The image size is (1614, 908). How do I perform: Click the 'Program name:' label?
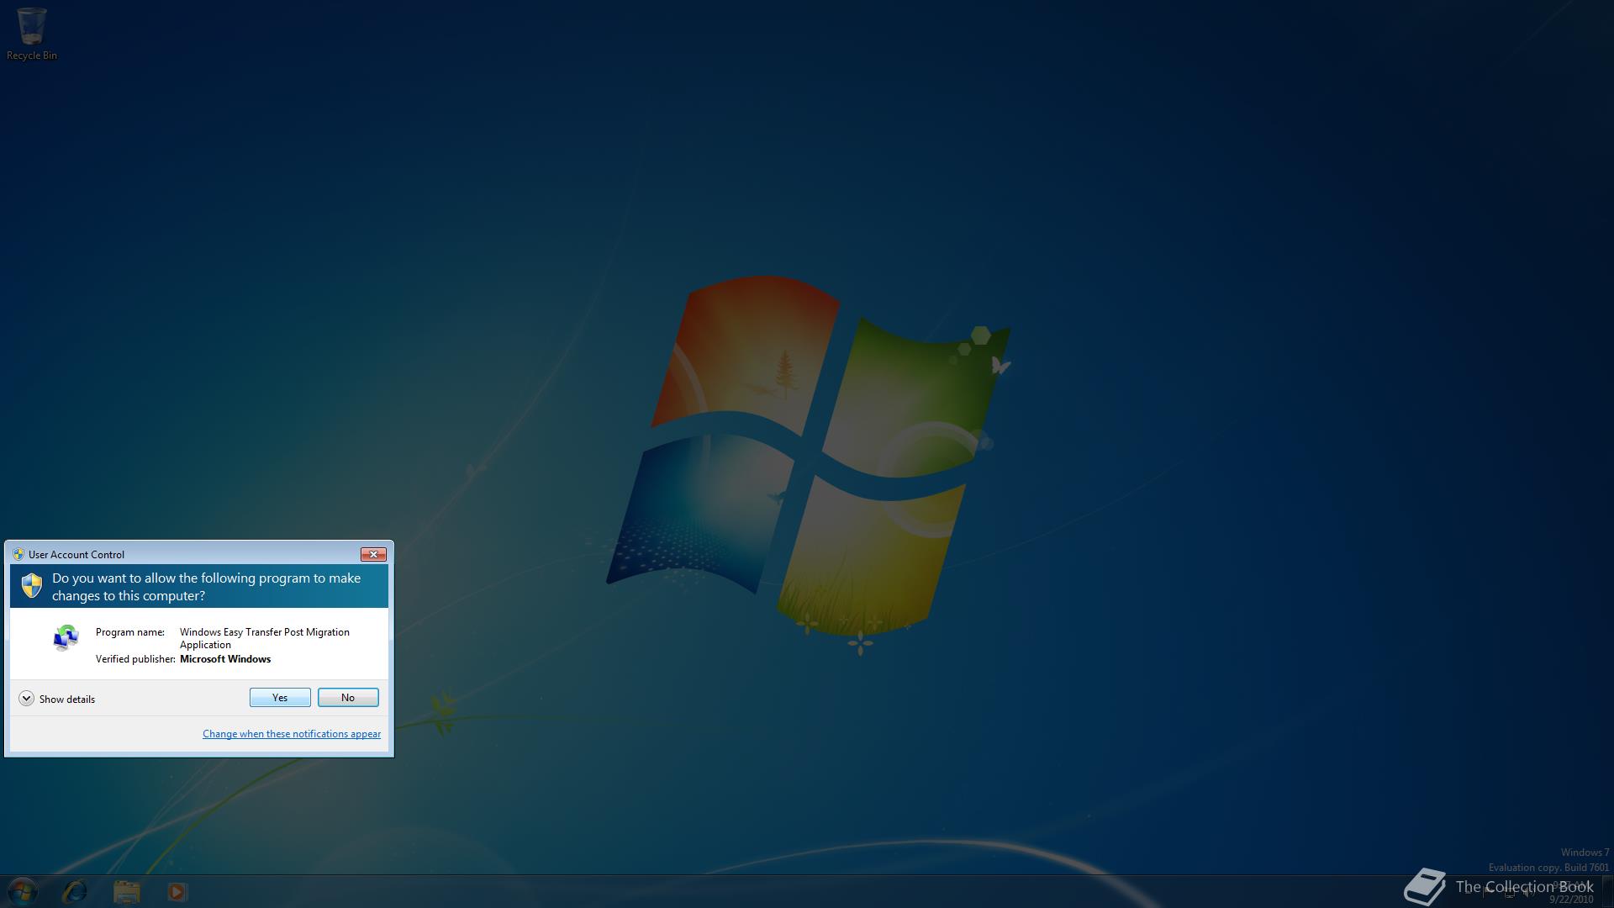[130, 632]
